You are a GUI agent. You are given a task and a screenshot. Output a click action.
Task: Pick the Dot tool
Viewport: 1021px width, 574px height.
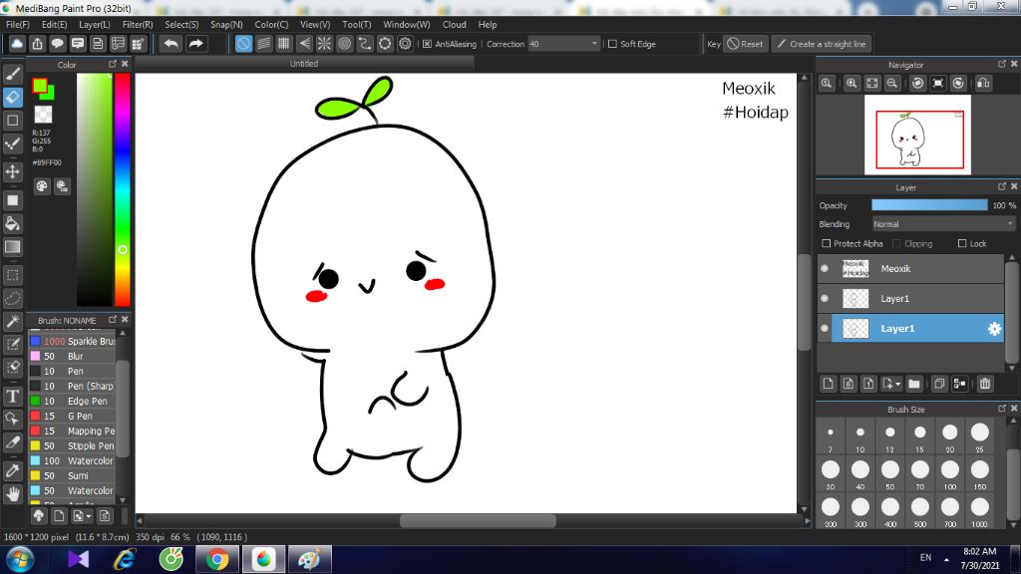12,143
